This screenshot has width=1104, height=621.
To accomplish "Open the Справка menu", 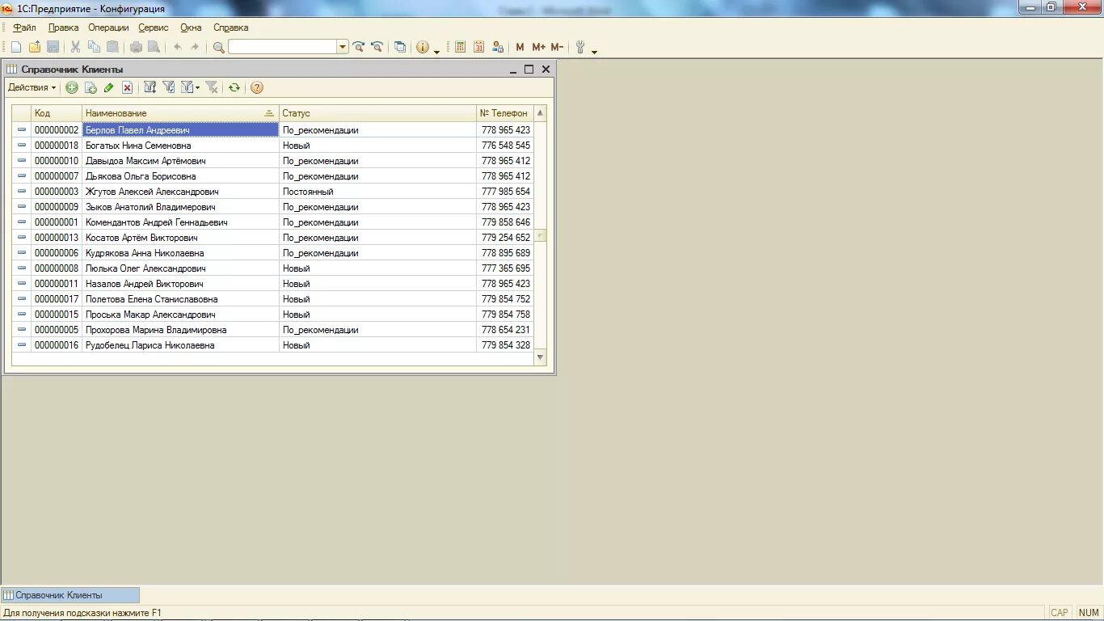I will [x=231, y=27].
